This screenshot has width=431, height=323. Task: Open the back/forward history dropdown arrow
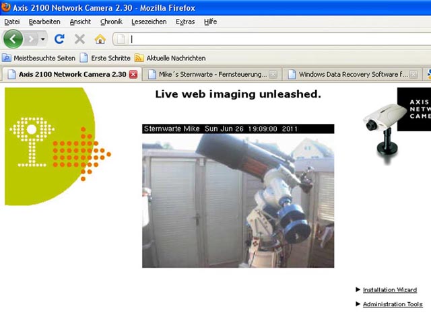pyautogui.click(x=43, y=39)
